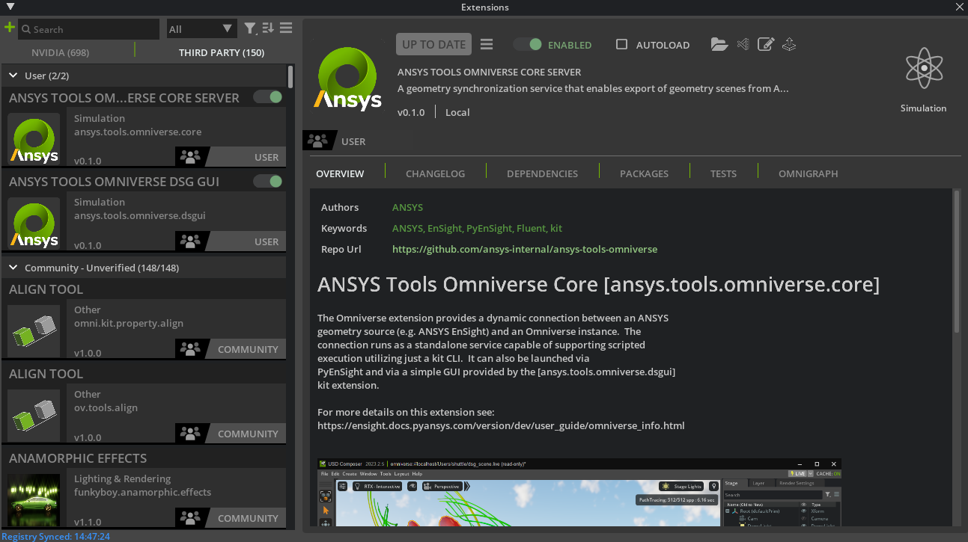Collapse the User (2/2) group
The height and width of the screenshot is (542, 968).
click(13, 76)
